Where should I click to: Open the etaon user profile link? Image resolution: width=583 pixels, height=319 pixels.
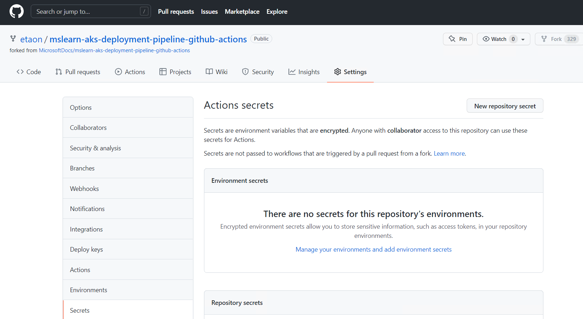(31, 39)
